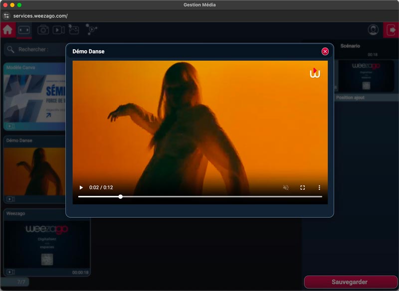The height and width of the screenshot is (291, 399).
Task: Open the scenario slideshow toolbar icon
Action: 24,30
